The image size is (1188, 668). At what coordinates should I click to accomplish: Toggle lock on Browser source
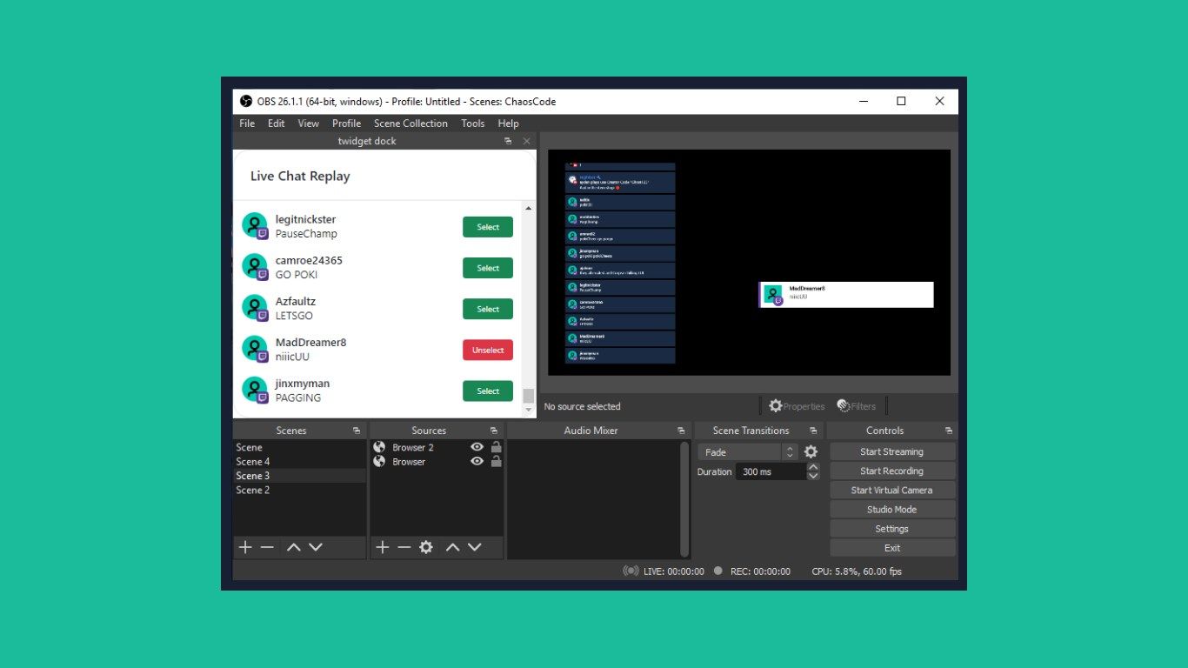click(496, 461)
